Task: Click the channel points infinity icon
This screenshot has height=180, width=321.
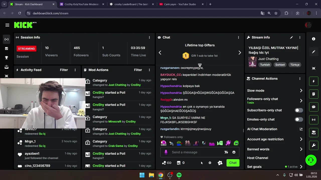Action: pyautogui.click(x=167, y=163)
